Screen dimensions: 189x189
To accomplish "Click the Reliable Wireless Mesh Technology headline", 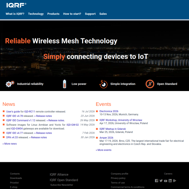I will click(x=61, y=41).
